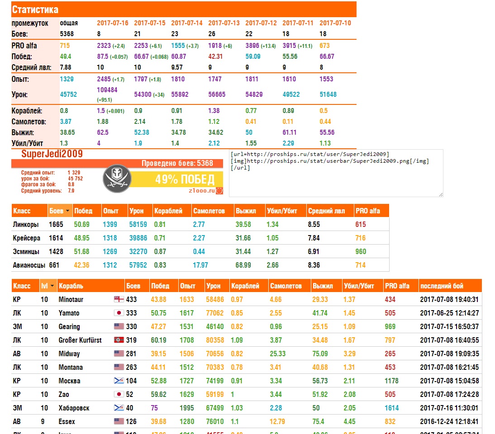Click the Japan flag beside Yamato

click(x=119, y=313)
